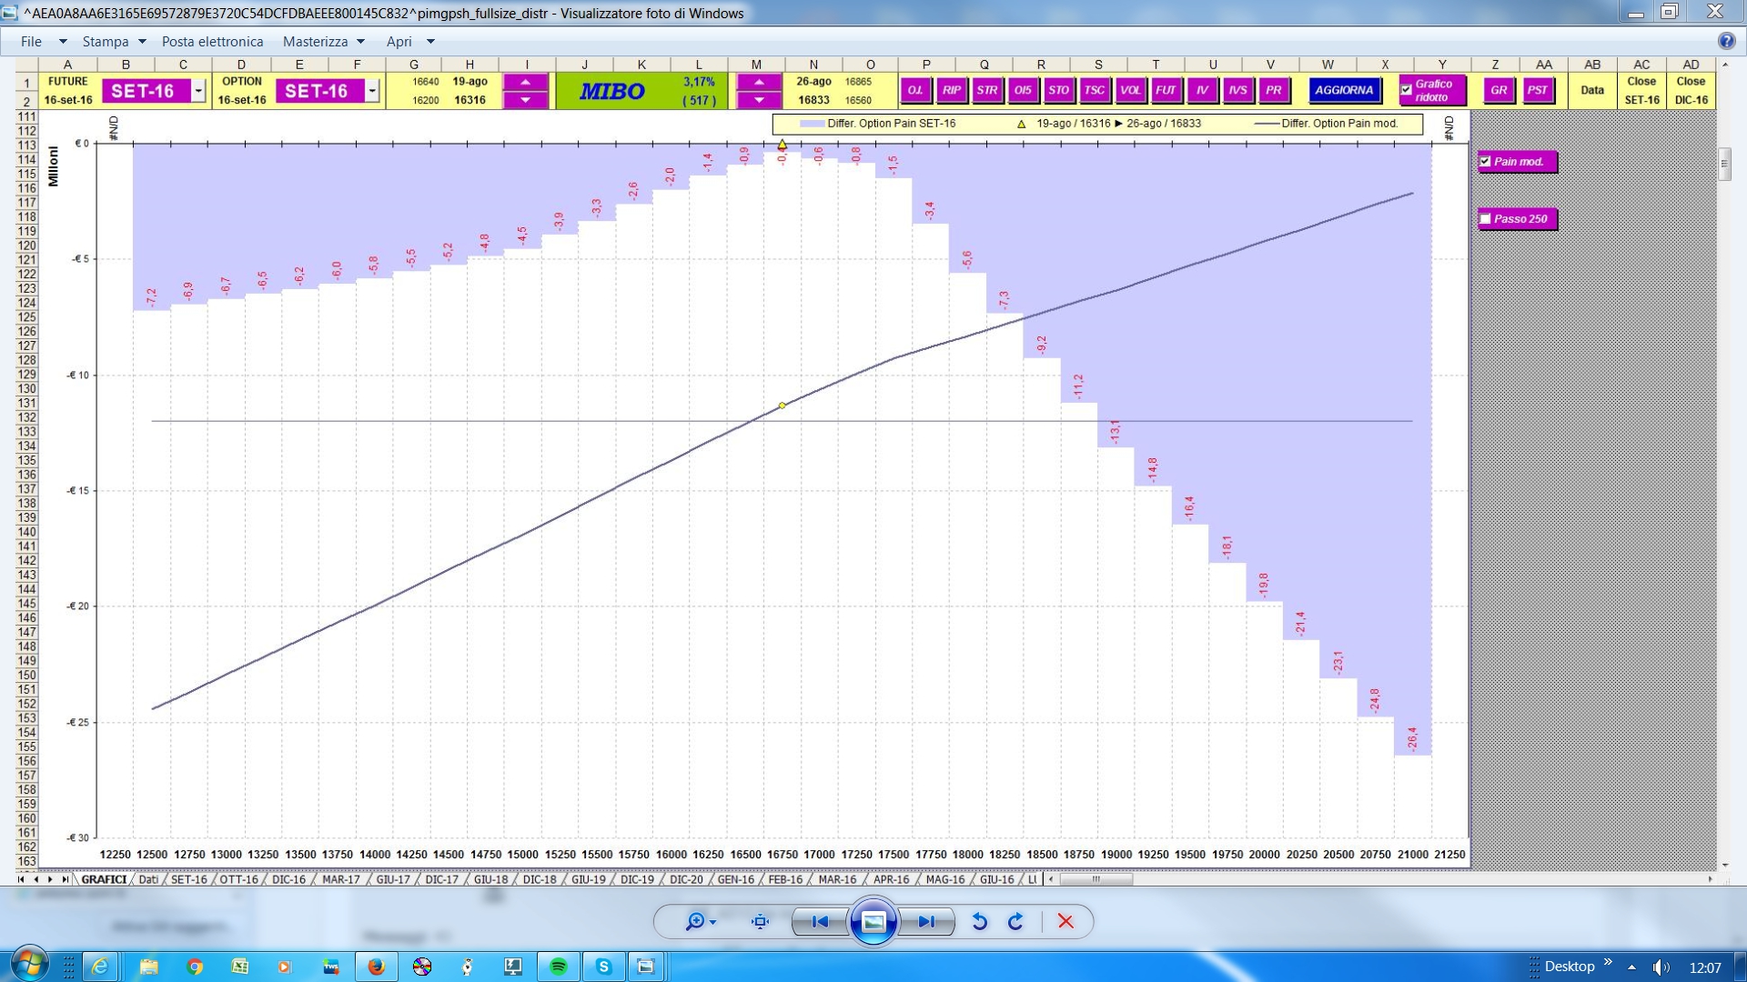Open the zoom magnifier control
Image resolution: width=1747 pixels, height=982 pixels.
point(694,922)
